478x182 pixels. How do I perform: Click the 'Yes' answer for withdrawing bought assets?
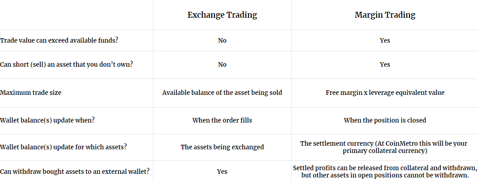tap(222, 172)
